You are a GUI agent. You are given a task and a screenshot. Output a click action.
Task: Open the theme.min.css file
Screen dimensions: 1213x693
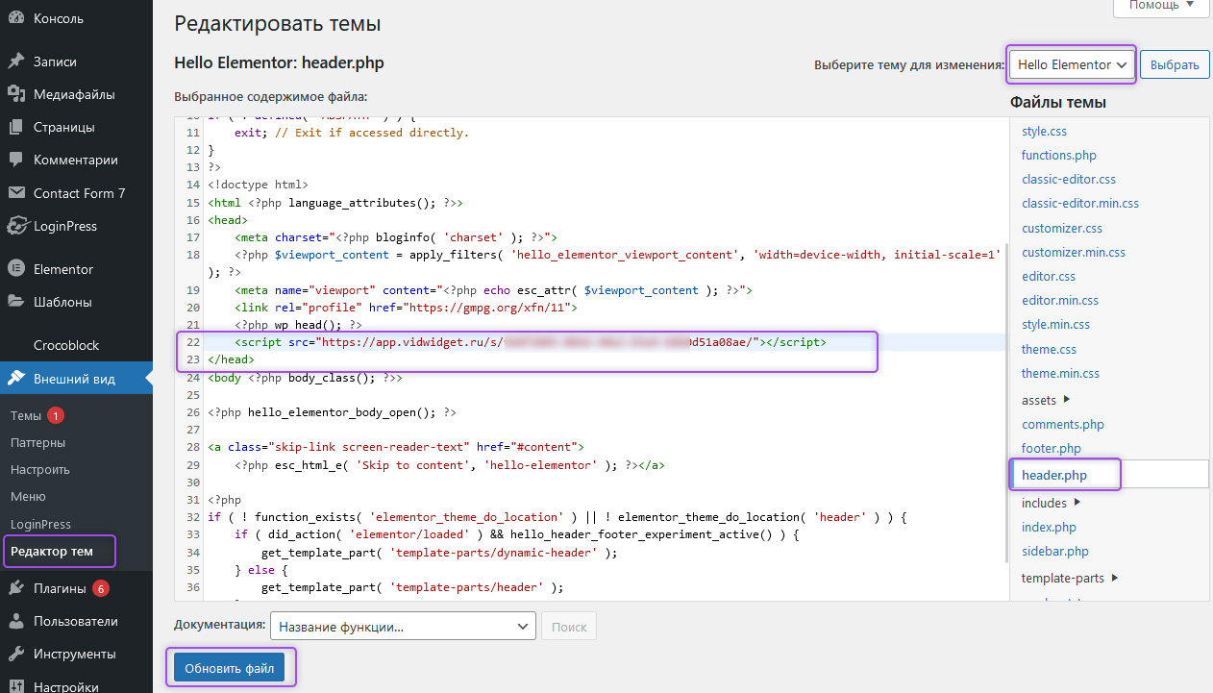pyautogui.click(x=1061, y=373)
